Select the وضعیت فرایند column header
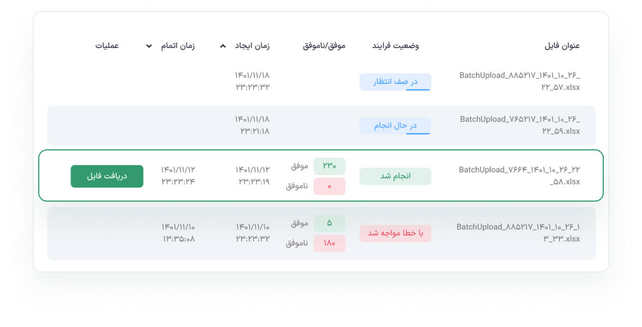 coord(395,46)
